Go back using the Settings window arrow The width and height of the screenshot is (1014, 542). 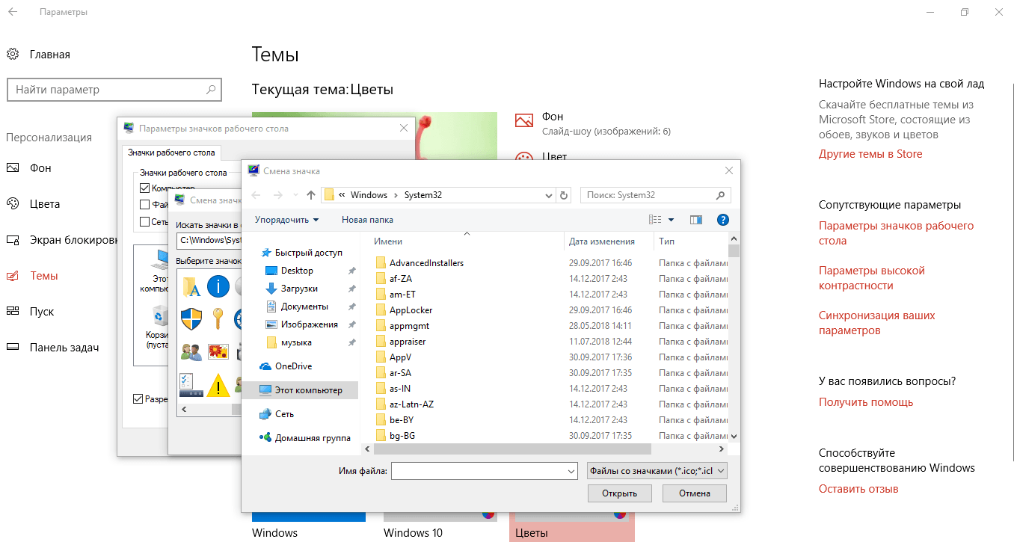click(x=13, y=12)
